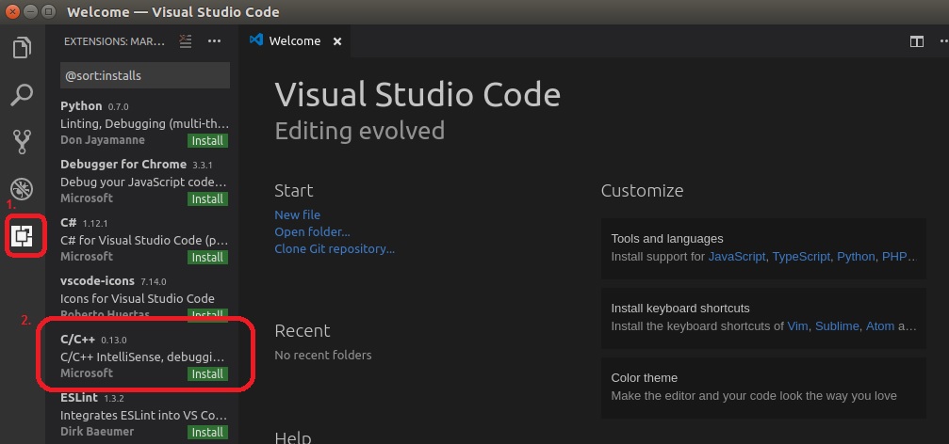Install the Debugger for Chrome extension

pos(207,198)
